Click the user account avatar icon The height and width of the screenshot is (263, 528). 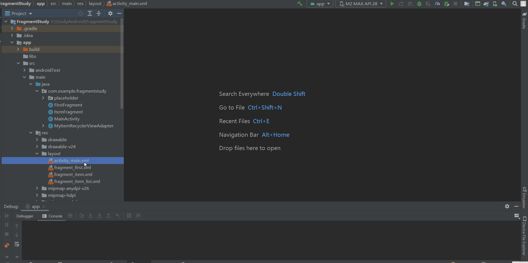[523, 4]
